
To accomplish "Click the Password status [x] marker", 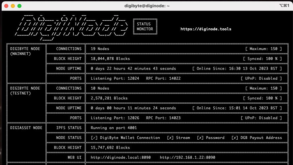I will pos(200,138).
